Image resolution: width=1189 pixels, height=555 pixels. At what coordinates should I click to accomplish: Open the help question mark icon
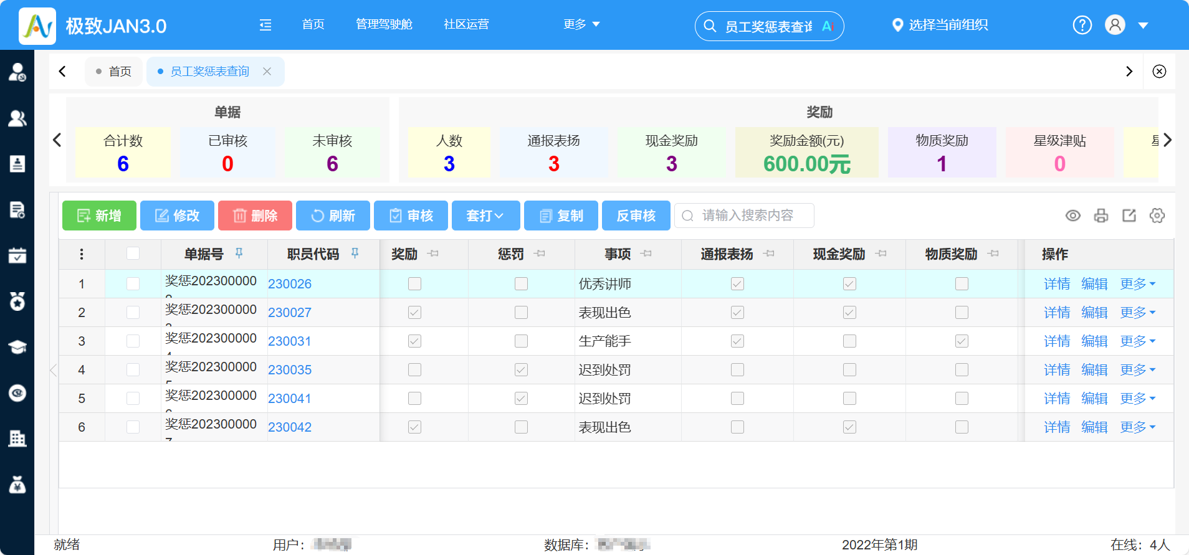(1082, 26)
